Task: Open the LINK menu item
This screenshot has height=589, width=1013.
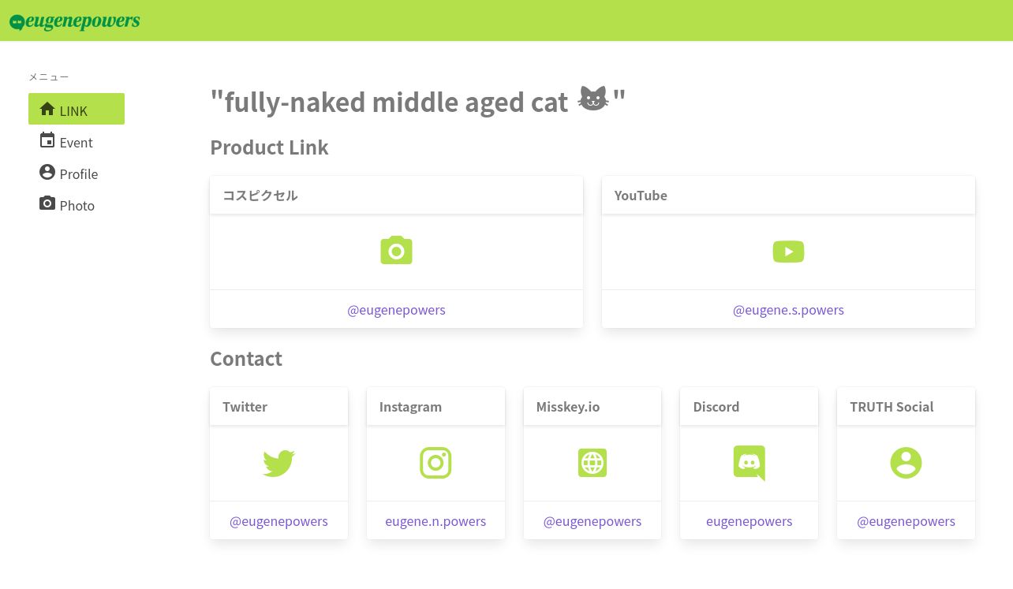Action: point(77,109)
